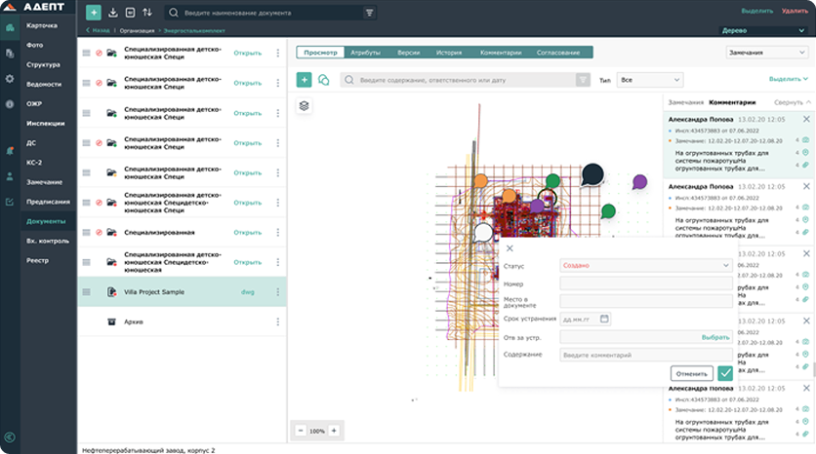Open Предписания in sidebar menu
This screenshot has width=816, height=454.
pos(48,202)
